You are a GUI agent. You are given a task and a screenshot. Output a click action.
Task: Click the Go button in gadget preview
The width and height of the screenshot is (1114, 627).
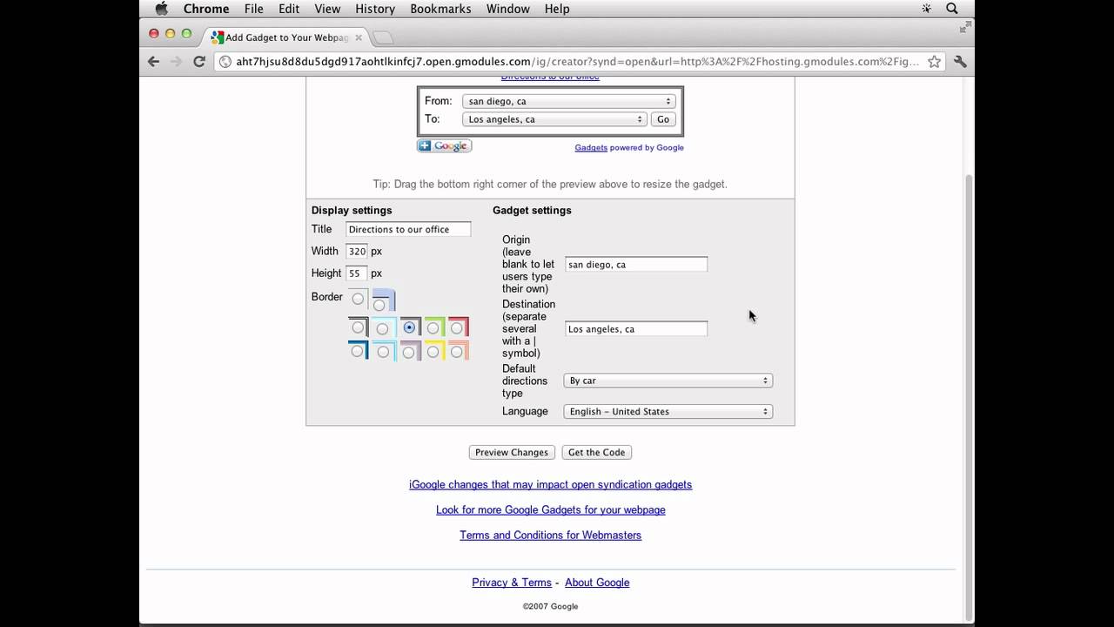coord(663,119)
